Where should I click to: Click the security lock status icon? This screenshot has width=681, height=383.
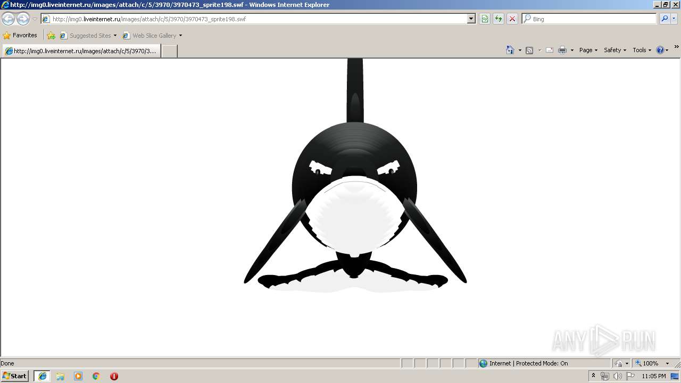tap(619, 363)
